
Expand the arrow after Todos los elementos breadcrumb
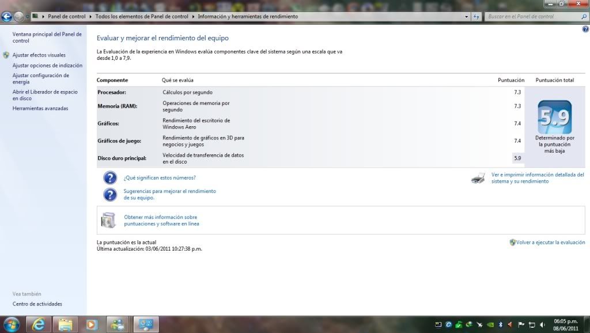(193, 17)
